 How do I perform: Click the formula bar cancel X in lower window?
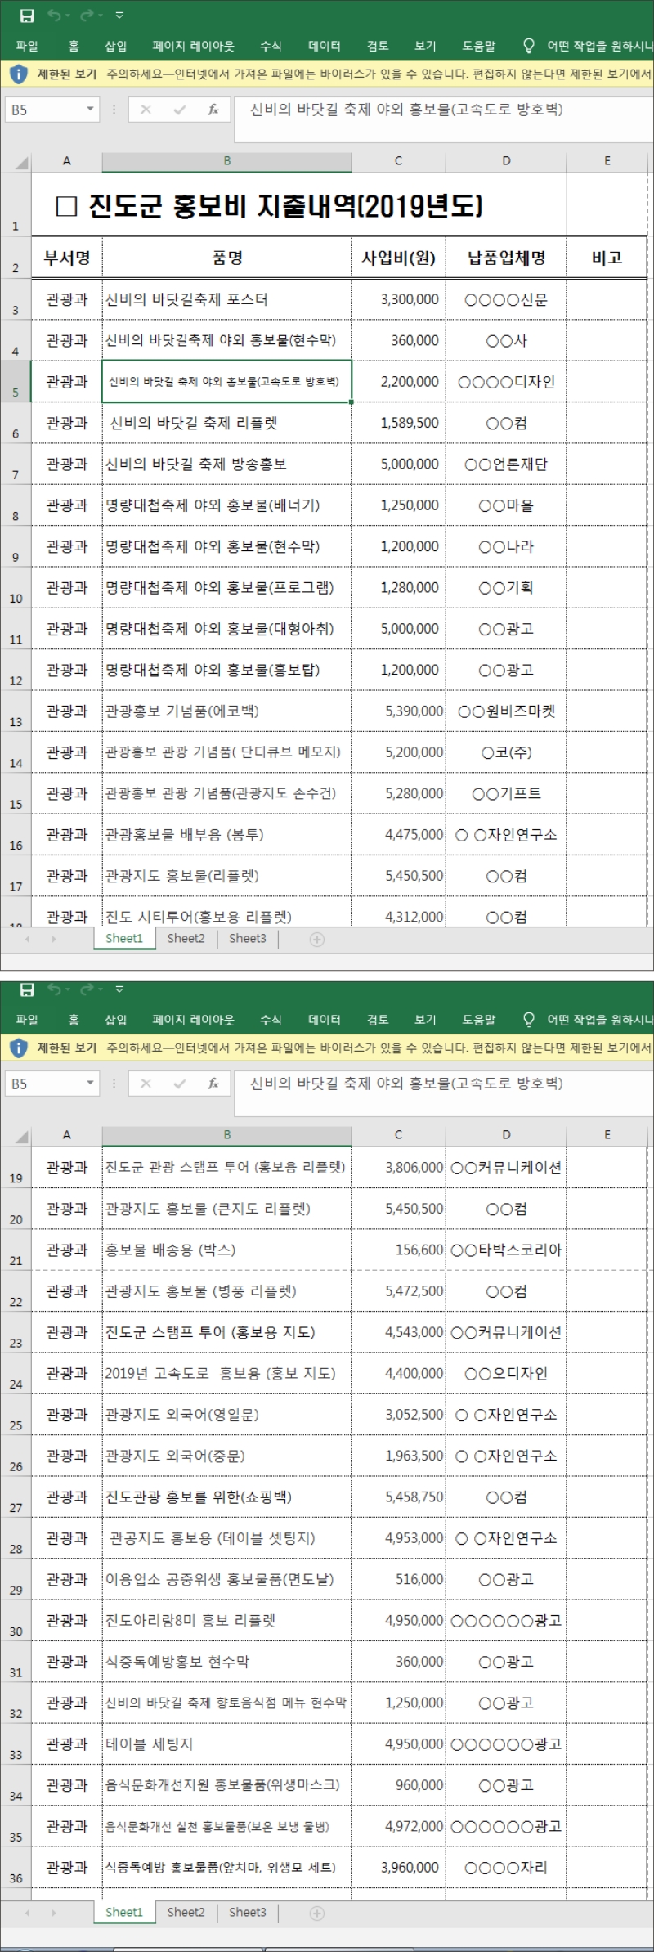coord(146,1084)
